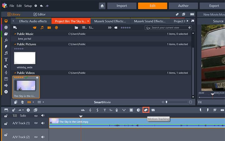Click the Undo arrow icon
Image resolution: width=225 pixels, height=141 pixels.
point(42,6)
